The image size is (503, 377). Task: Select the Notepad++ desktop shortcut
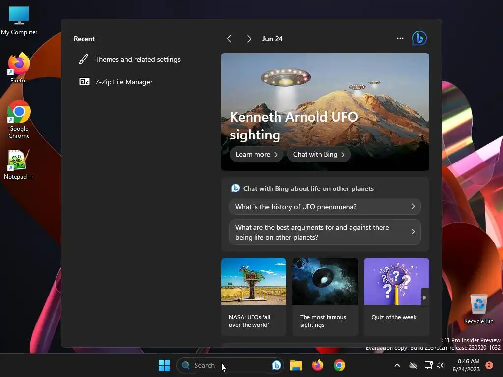(19, 164)
